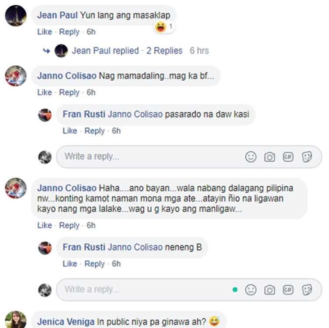Reply to Fran Rusti's 'neneng B' comment
This screenshot has width=329, height=328.
tap(94, 264)
